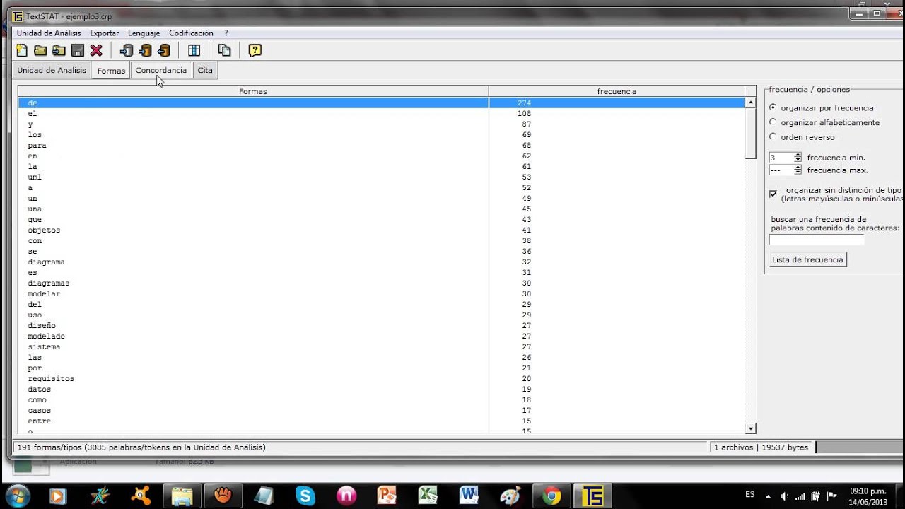Viewport: 905px width, 509px height.
Task: Select orden reverso option
Action: (x=773, y=136)
